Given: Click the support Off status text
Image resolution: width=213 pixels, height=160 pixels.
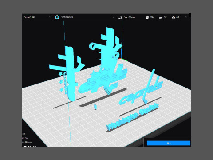Looking at the screenshot, I should coord(165,17).
